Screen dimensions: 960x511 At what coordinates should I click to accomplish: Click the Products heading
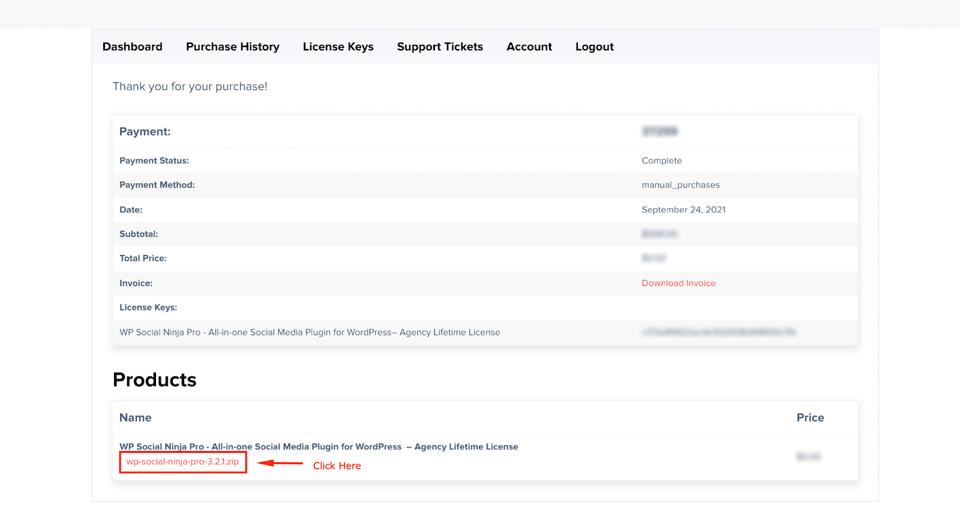(154, 380)
